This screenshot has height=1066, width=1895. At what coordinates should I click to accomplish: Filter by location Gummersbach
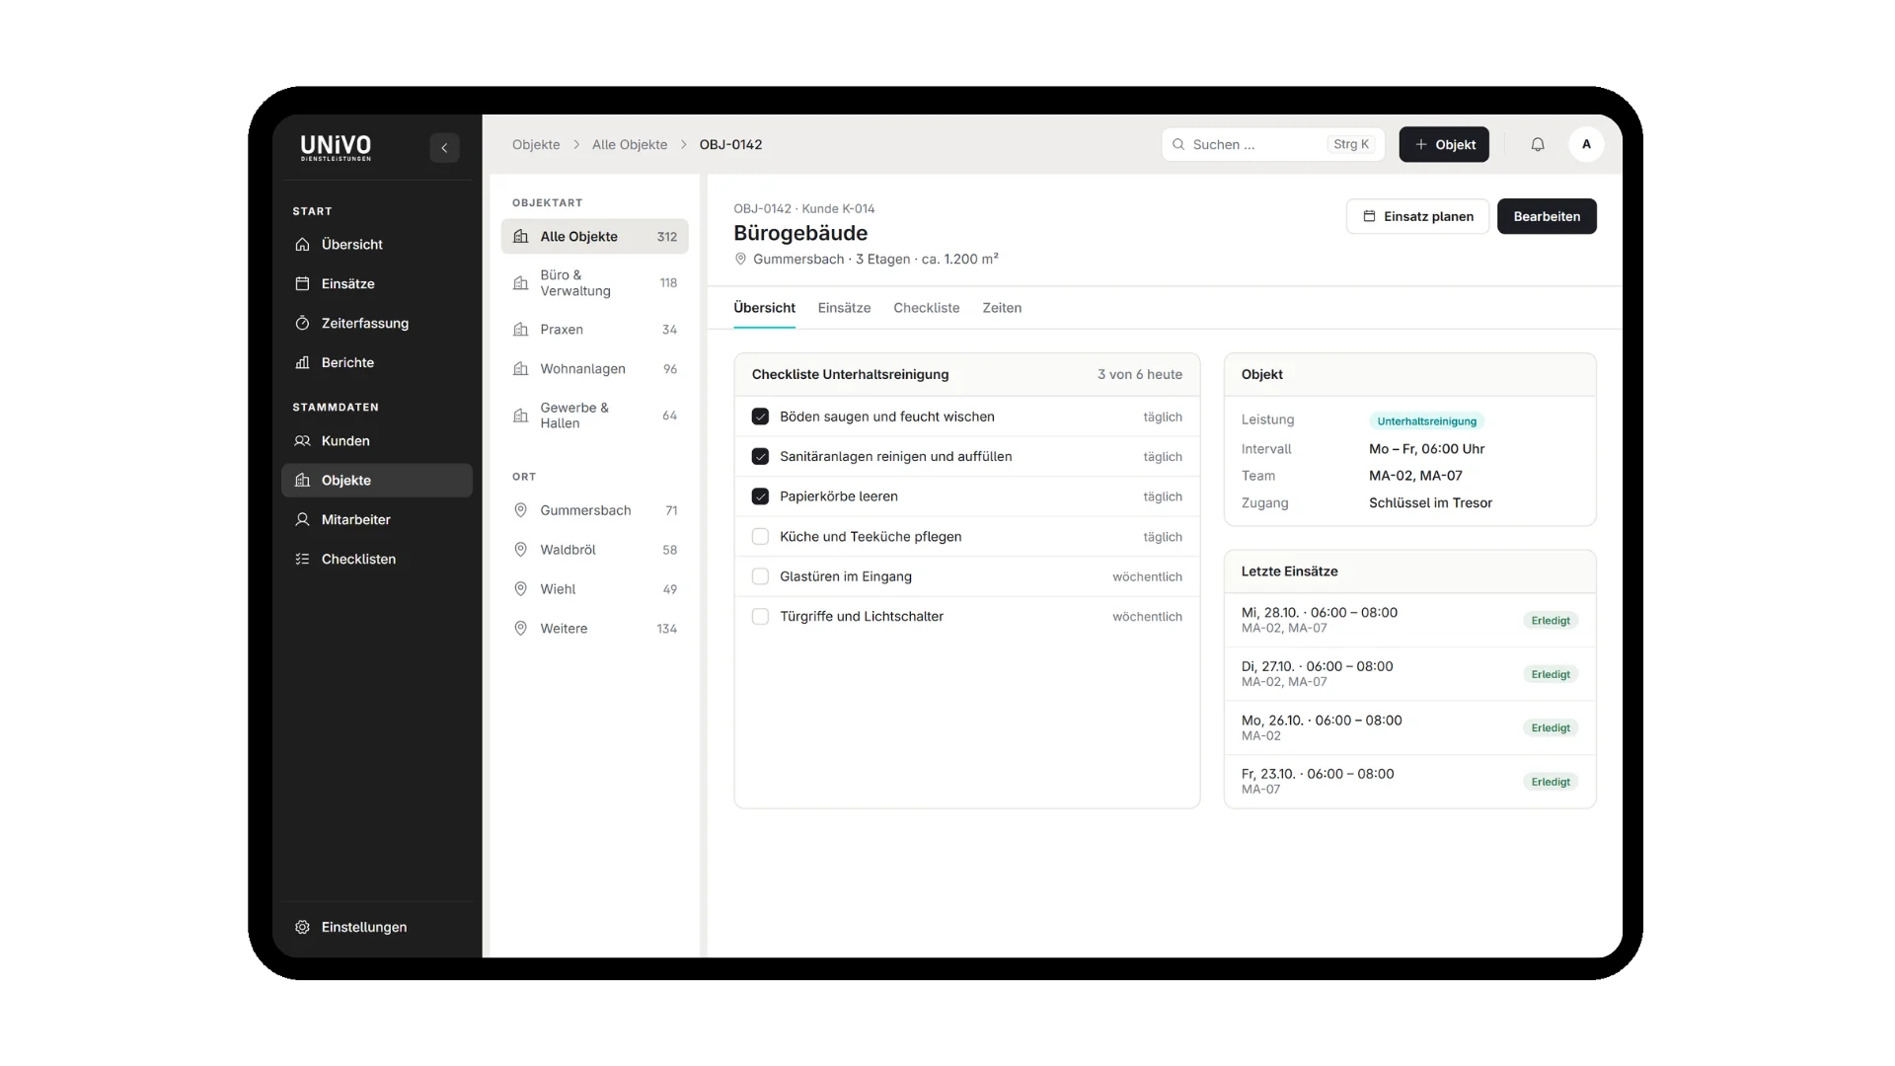594,510
